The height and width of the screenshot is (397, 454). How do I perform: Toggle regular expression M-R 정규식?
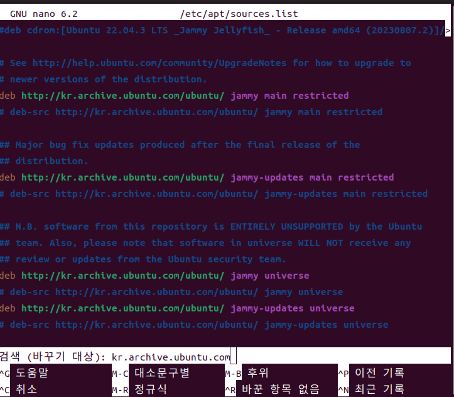pos(139,389)
